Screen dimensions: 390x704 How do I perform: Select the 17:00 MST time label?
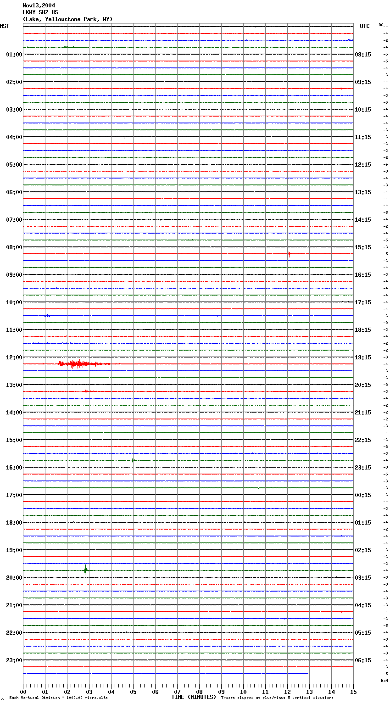14,495
